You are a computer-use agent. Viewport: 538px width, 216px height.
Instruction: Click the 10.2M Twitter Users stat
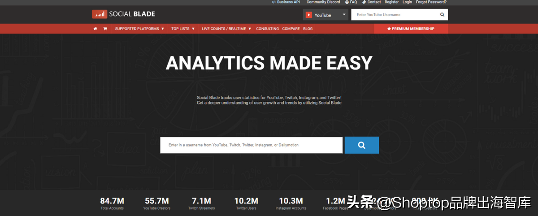(246, 203)
